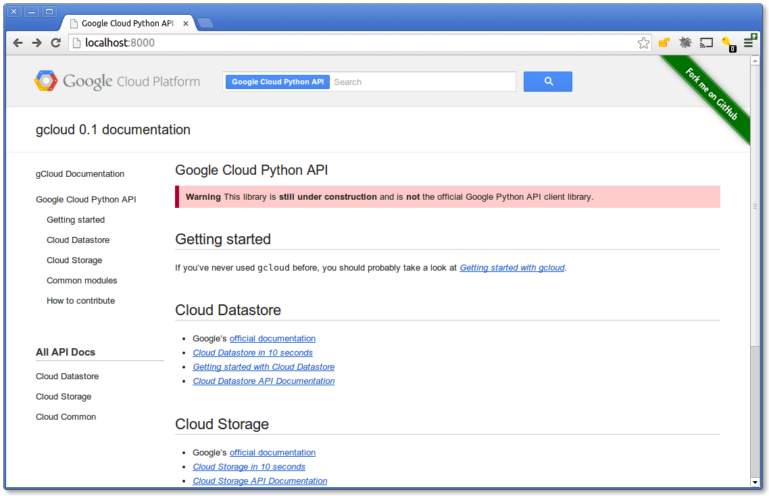Select Cloud Datastore under Google Cloud Python API
The width and height of the screenshot is (769, 496).
click(78, 240)
